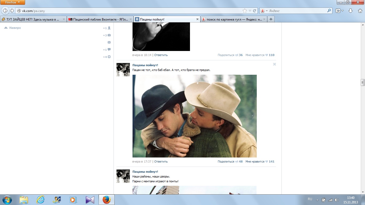Click the Firefox icon in the taskbar

pos(107,200)
